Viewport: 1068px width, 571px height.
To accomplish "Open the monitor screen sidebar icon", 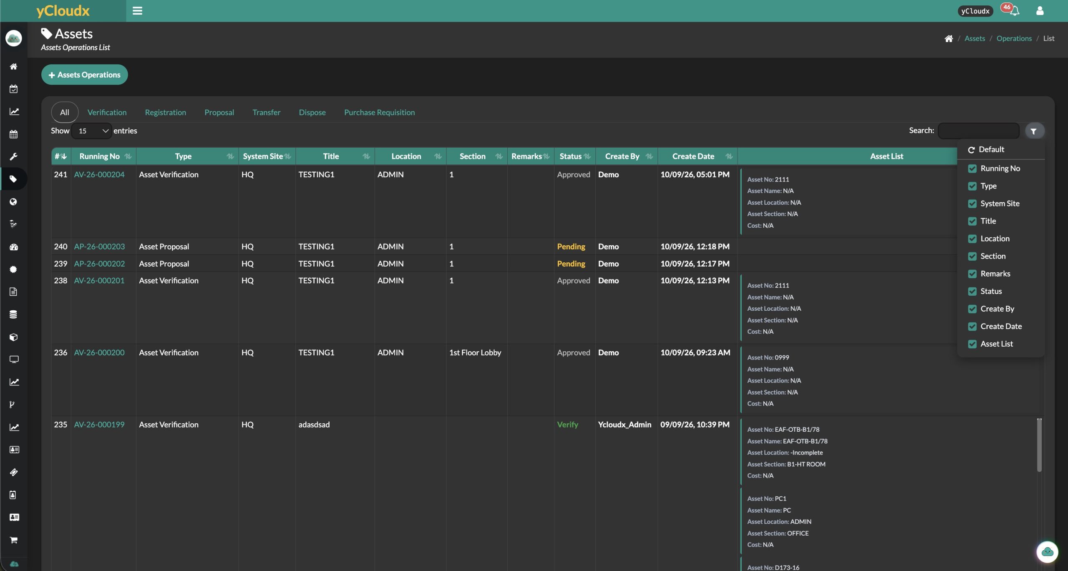I will (14, 359).
